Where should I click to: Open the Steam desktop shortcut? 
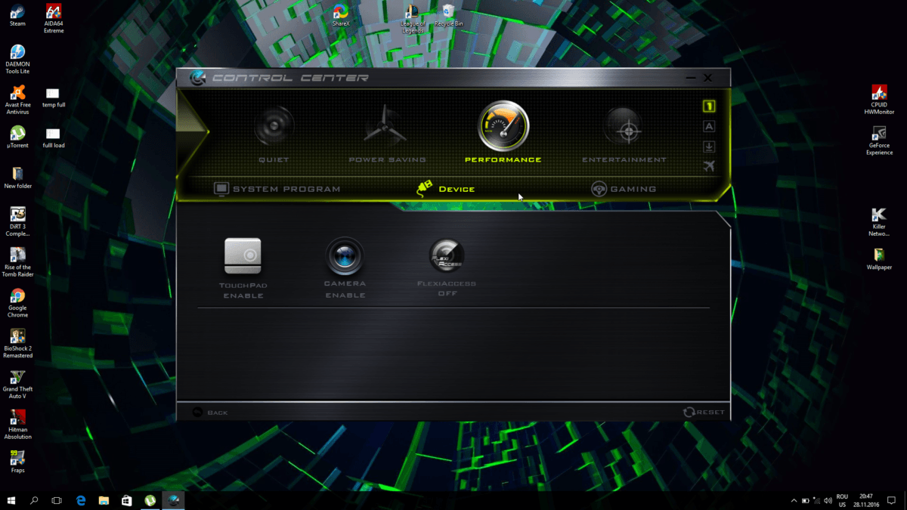pos(17,15)
